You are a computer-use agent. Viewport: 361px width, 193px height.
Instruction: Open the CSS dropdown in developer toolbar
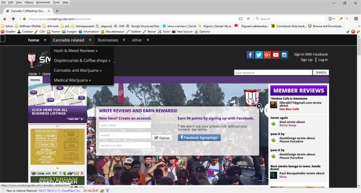point(40,32)
